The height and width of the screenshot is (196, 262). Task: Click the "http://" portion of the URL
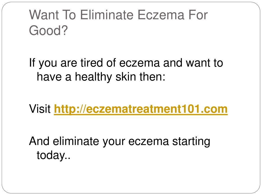[70, 109]
